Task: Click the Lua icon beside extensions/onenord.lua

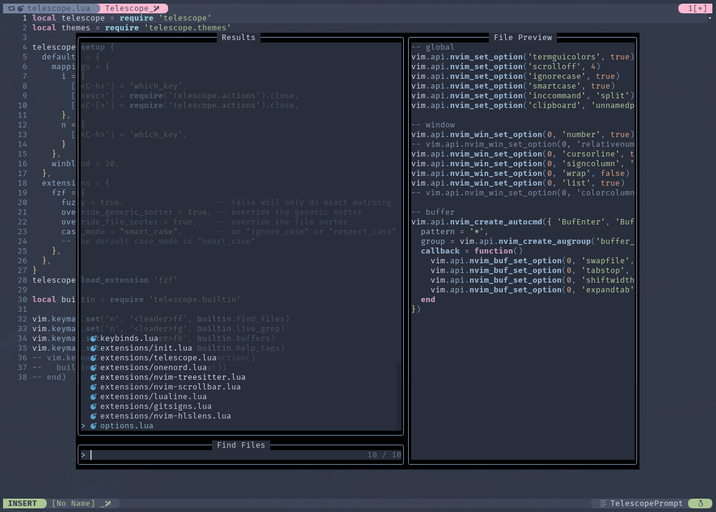Action: point(93,368)
